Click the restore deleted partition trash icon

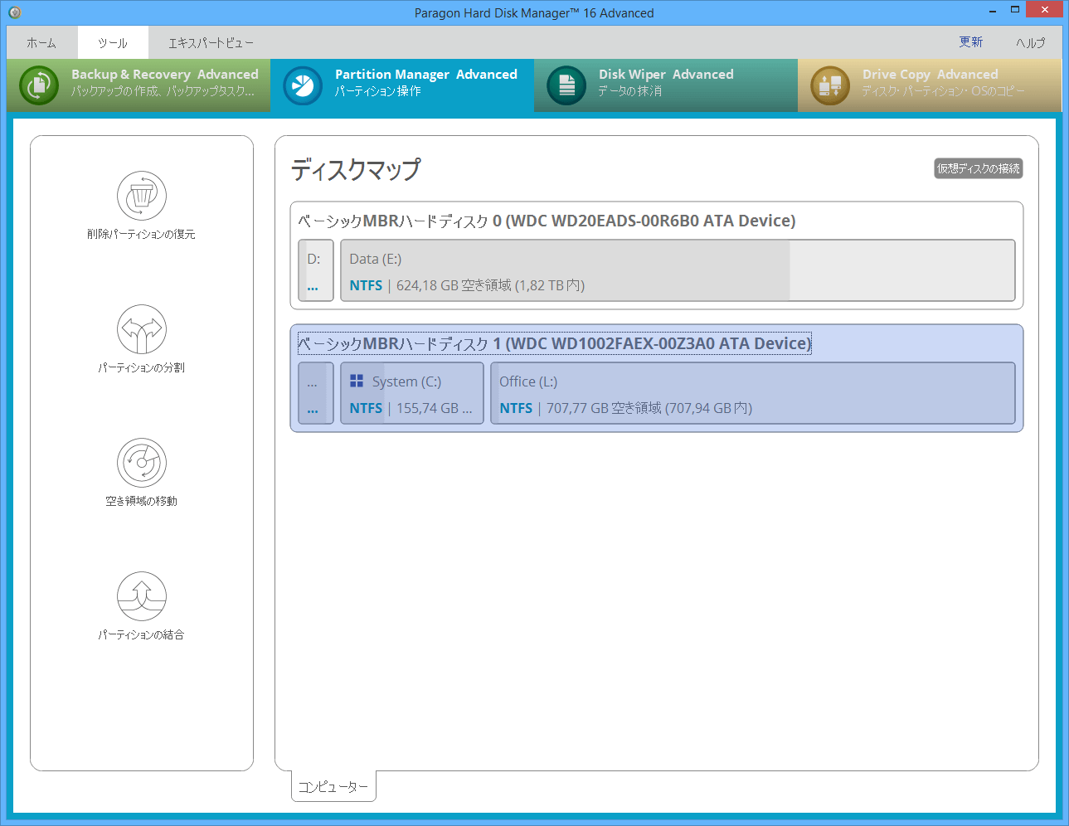point(142,197)
